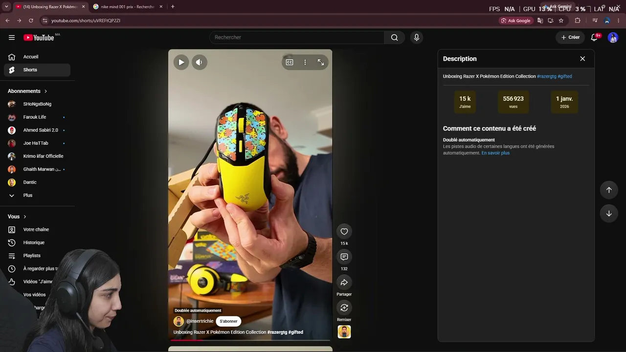Remix this Short via Remixer
Image resolution: width=626 pixels, height=352 pixels.
[x=344, y=308]
